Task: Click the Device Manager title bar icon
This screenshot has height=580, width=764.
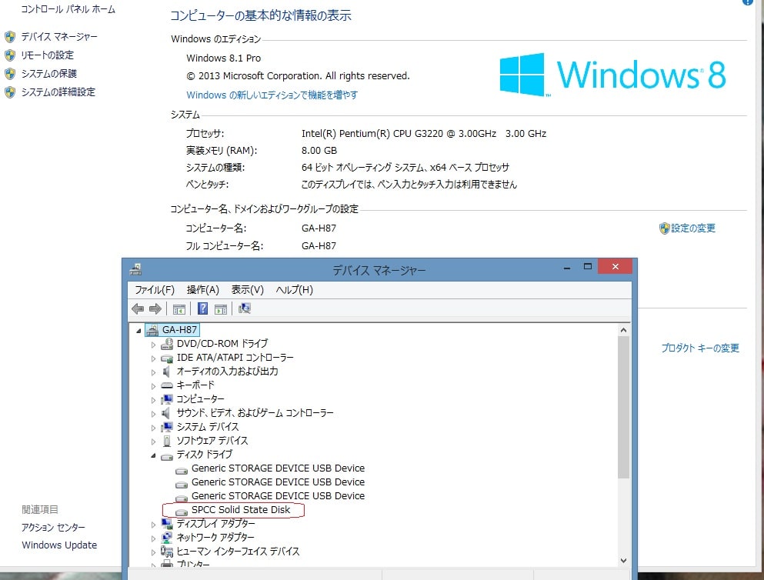Action: (135, 269)
